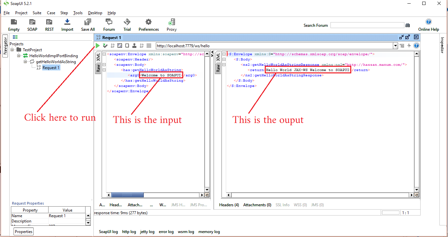Collapse the HelloWorldImplPortBinding node
The width and height of the screenshot is (448, 237).
pyautogui.click(x=19, y=56)
